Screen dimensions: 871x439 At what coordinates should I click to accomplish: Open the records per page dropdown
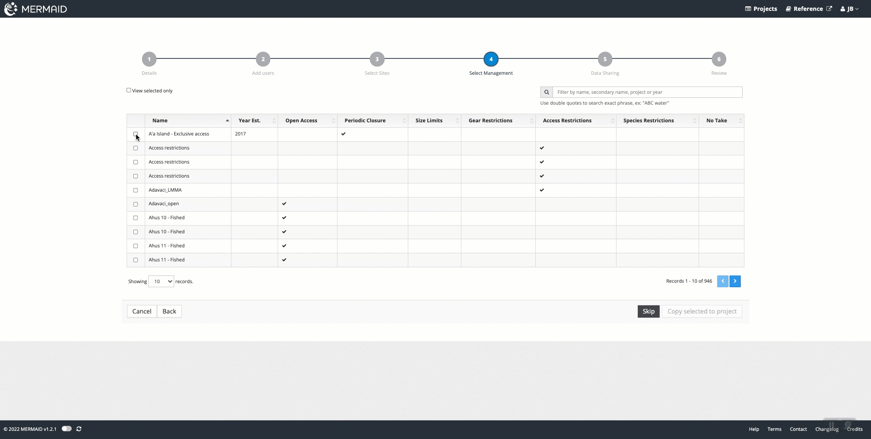[161, 281]
